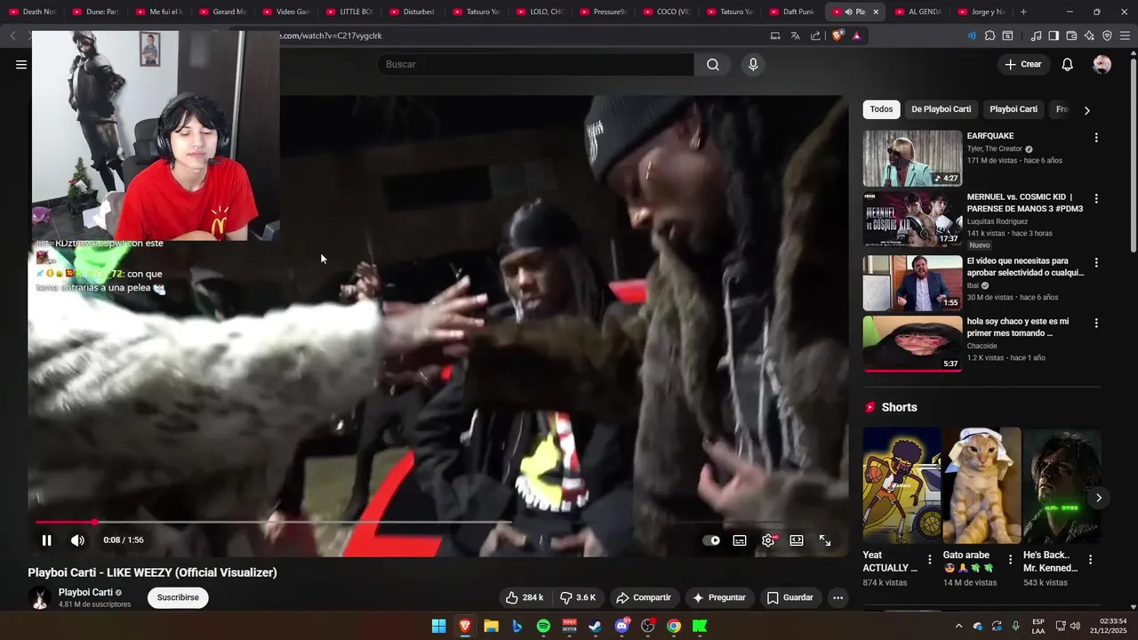Share the video via Compartir

point(644,597)
